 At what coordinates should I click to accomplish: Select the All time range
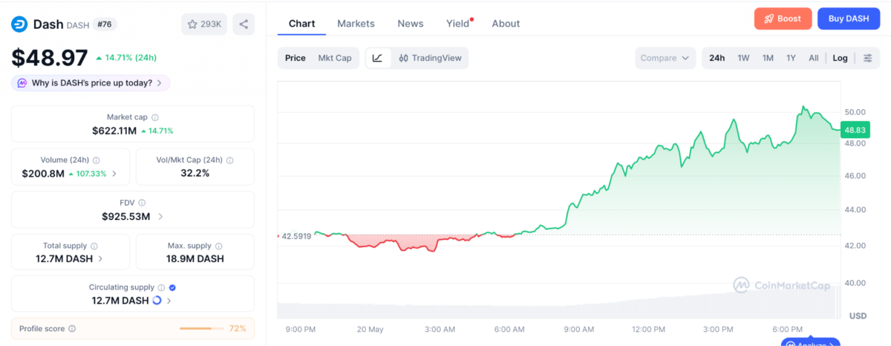(x=814, y=58)
